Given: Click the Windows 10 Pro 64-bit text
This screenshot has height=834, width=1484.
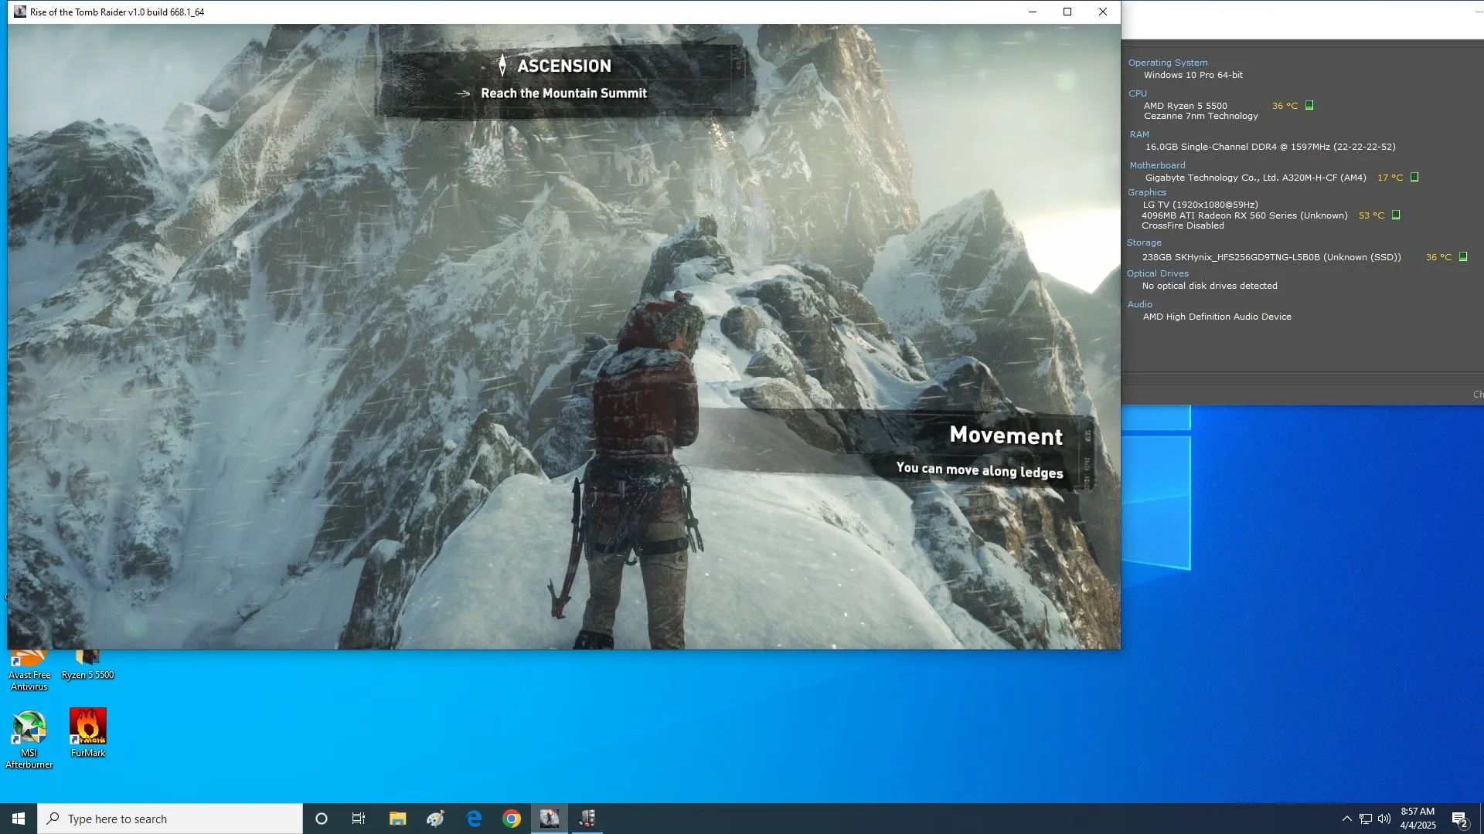Looking at the screenshot, I should click(1193, 75).
